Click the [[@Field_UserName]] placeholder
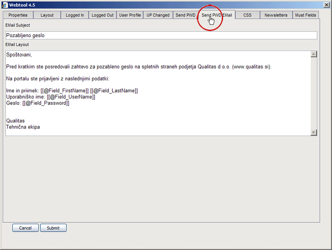The height and width of the screenshot is (250, 332). (x=71, y=97)
